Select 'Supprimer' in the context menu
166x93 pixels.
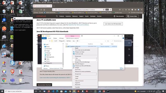point(78,83)
